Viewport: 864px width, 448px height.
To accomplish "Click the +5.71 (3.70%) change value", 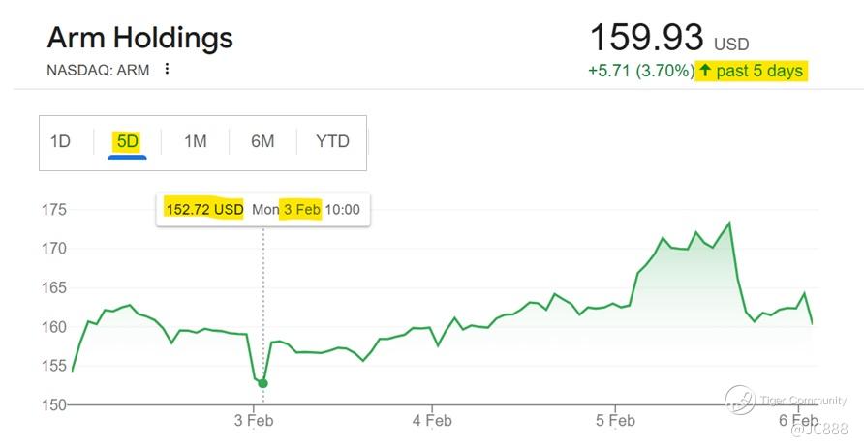I will coord(639,71).
